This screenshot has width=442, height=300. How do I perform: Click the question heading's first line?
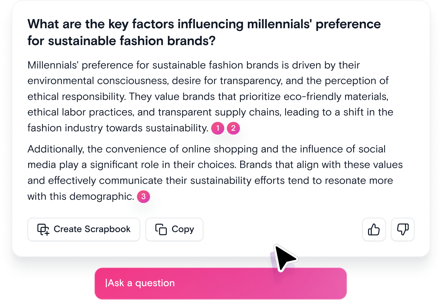tap(204, 24)
